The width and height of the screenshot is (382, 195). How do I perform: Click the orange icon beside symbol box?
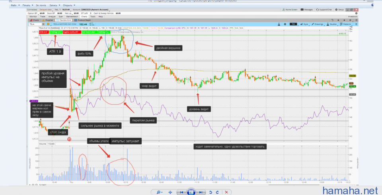click(48, 24)
